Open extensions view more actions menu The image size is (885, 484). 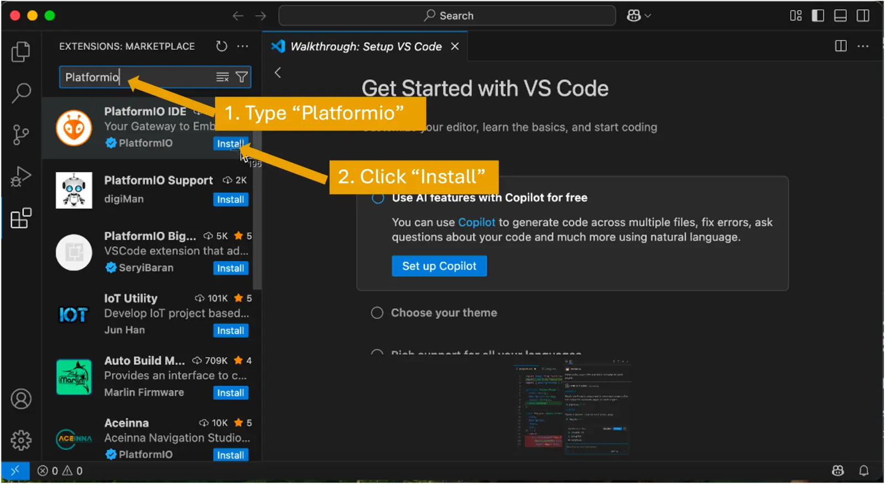(243, 46)
